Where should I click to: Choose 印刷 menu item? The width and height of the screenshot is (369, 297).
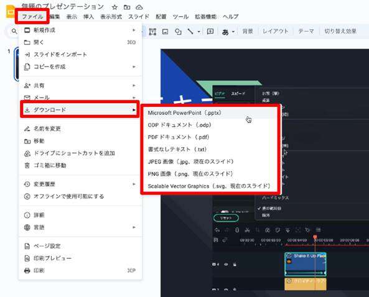tap(80, 270)
